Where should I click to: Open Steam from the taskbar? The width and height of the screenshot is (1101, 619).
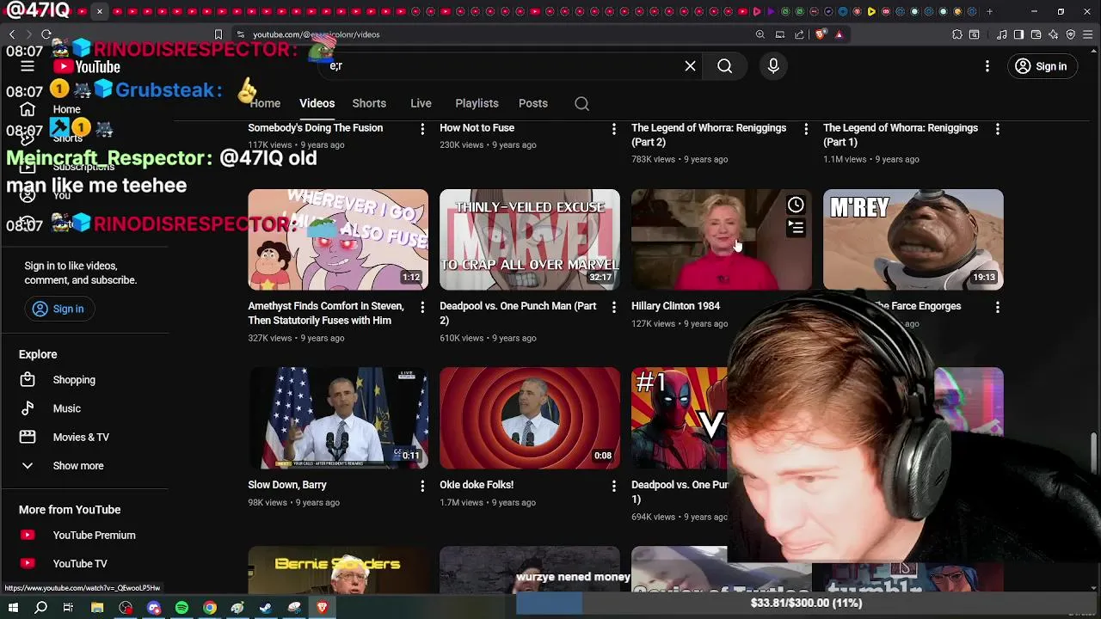[x=266, y=608]
